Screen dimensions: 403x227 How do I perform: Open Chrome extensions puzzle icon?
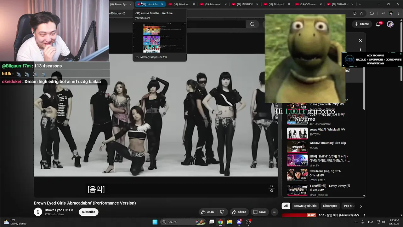(372, 13)
